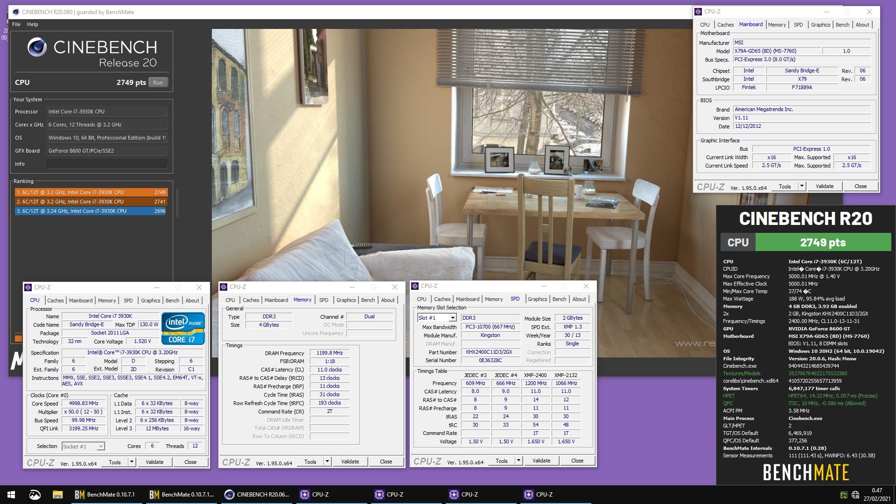
Task: Click Multiplier value x 50.0 ( 12 - 50 )
Action: point(84,412)
